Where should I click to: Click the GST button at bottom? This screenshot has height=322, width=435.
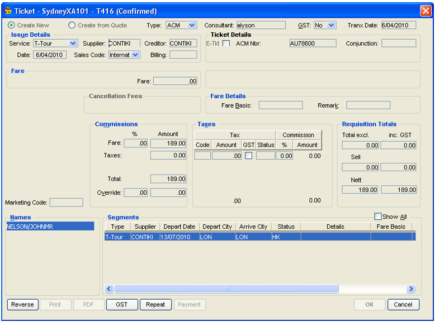(x=122, y=305)
